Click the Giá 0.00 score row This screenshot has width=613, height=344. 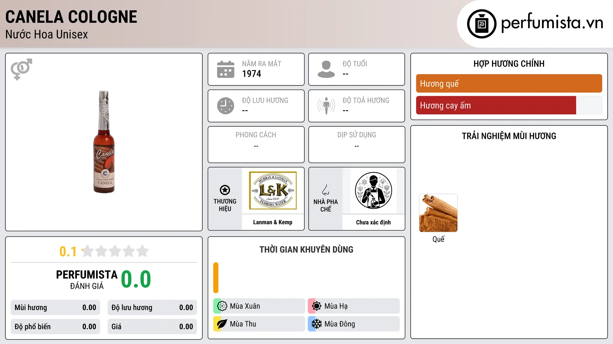[152, 327]
